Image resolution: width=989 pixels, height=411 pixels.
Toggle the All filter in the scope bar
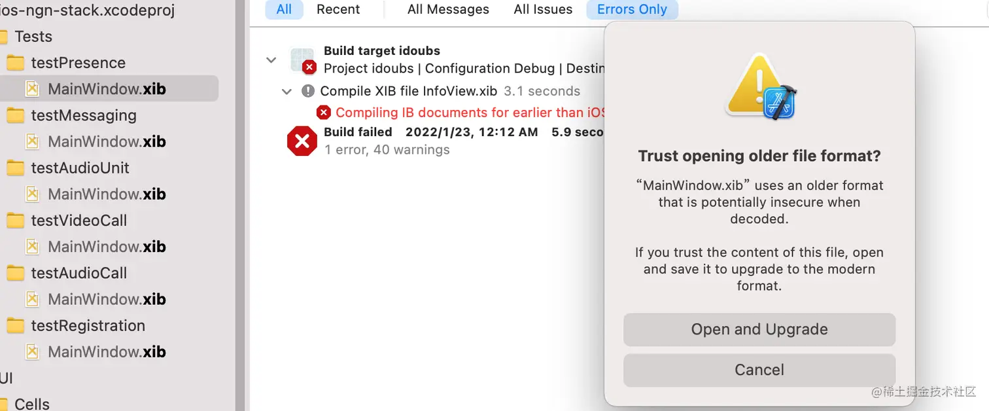284,9
